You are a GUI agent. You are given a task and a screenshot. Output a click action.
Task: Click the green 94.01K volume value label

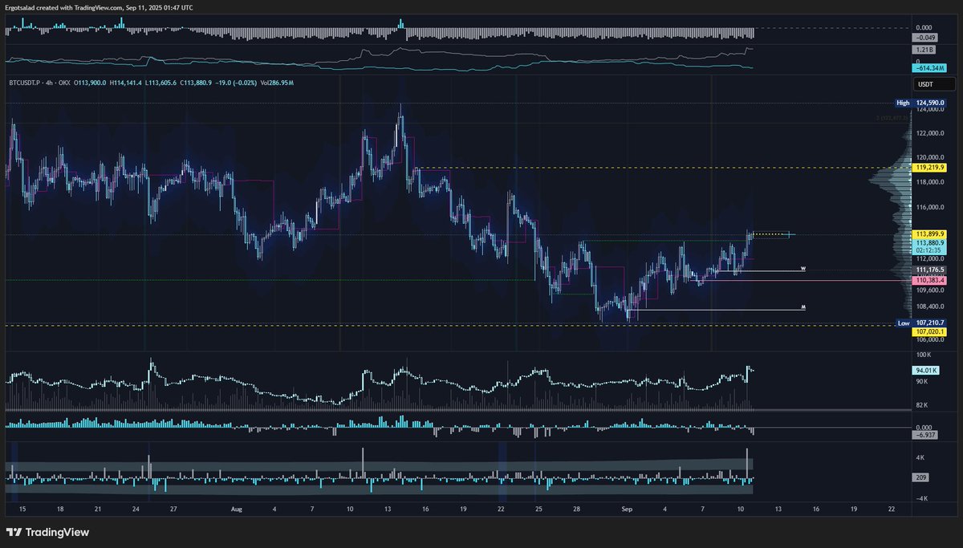click(928, 370)
